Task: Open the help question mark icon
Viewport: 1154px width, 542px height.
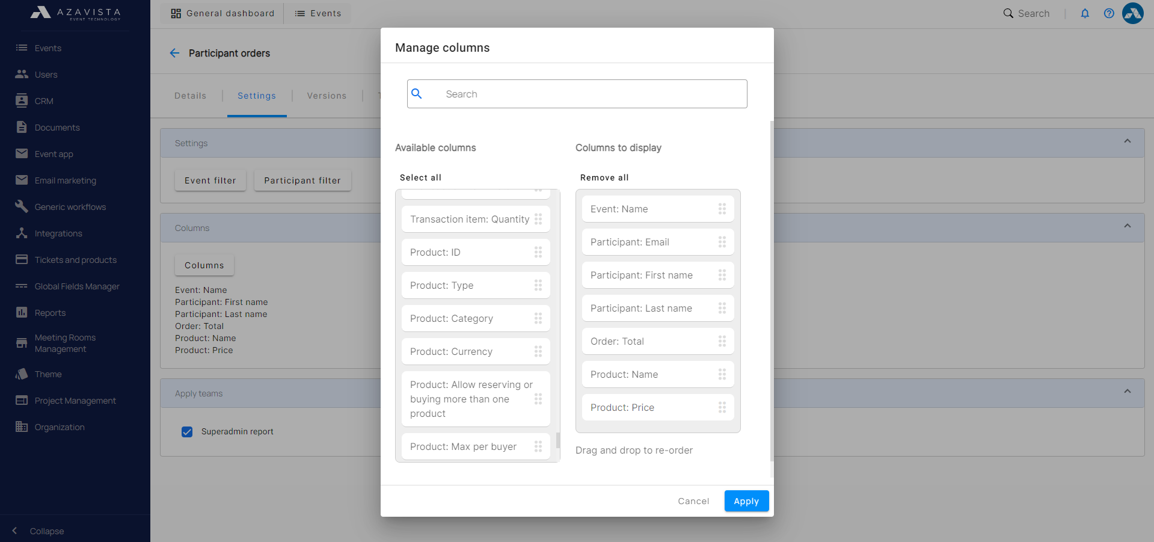Action: [x=1109, y=13]
